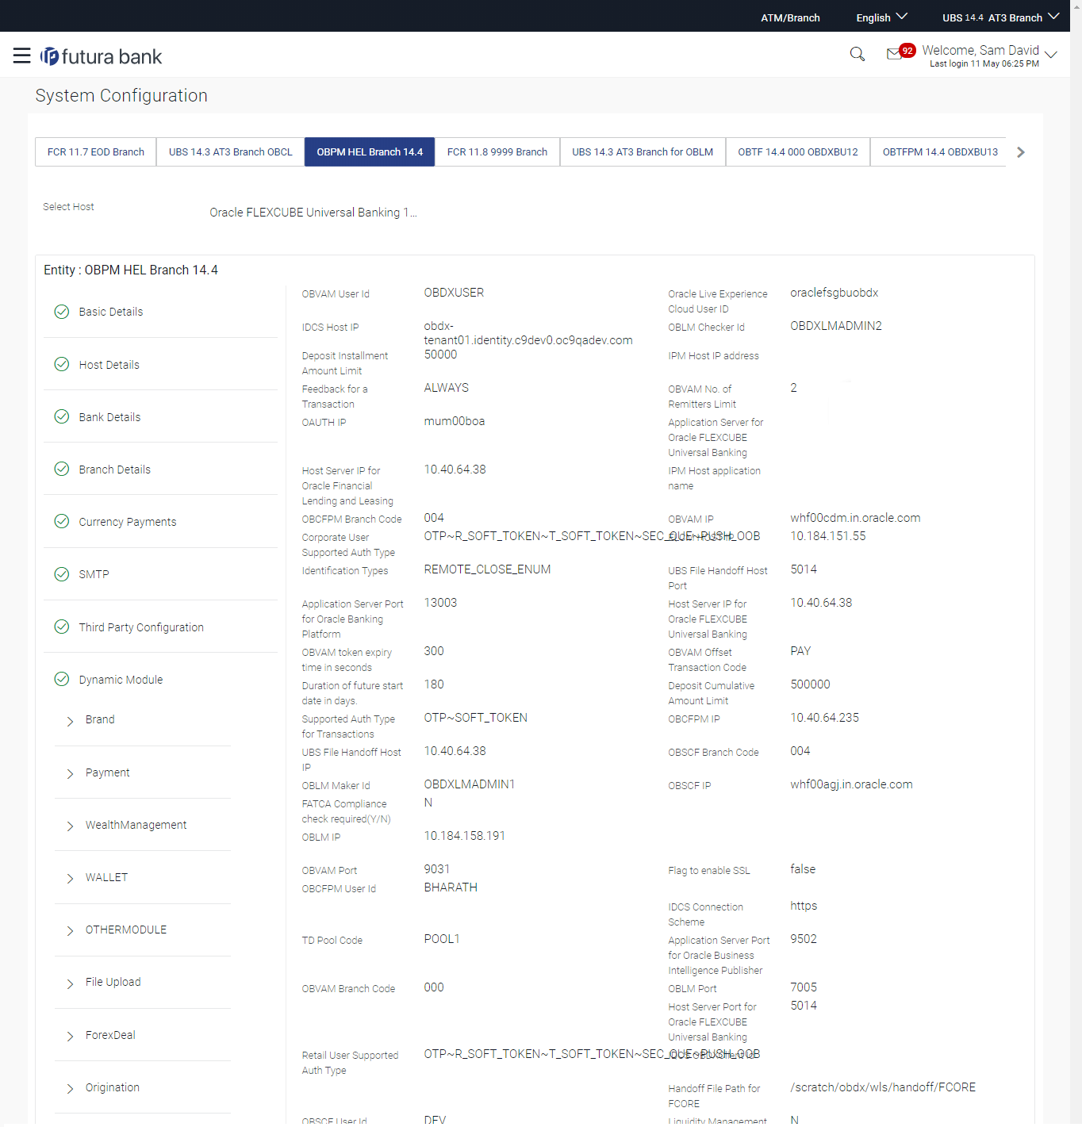This screenshot has width=1082, height=1127.
Task: Click the POOL1 TD pool code value
Action: pyautogui.click(x=442, y=939)
